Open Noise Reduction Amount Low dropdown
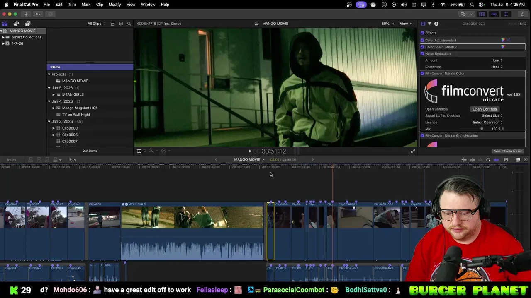The height and width of the screenshot is (298, 531). tap(497, 60)
